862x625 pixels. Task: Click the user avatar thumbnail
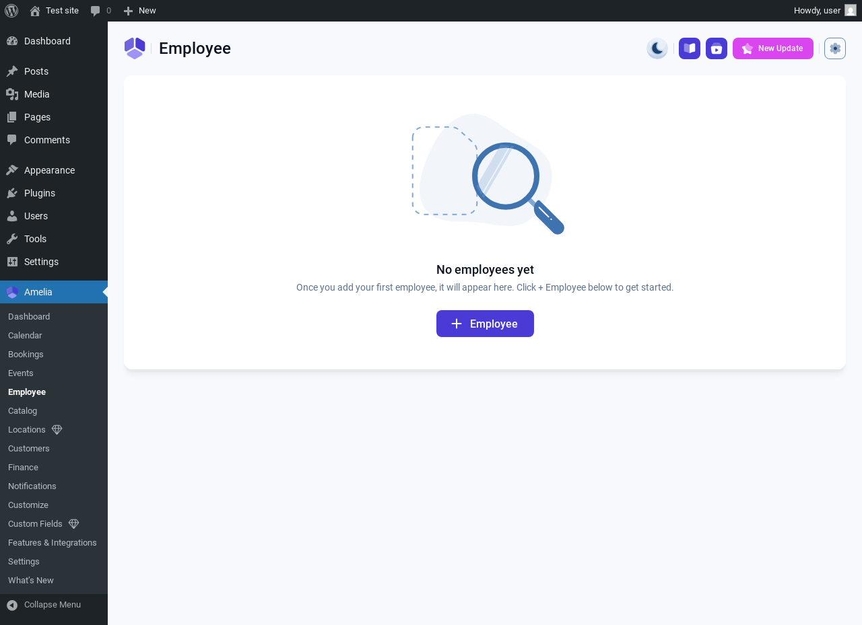tap(851, 11)
